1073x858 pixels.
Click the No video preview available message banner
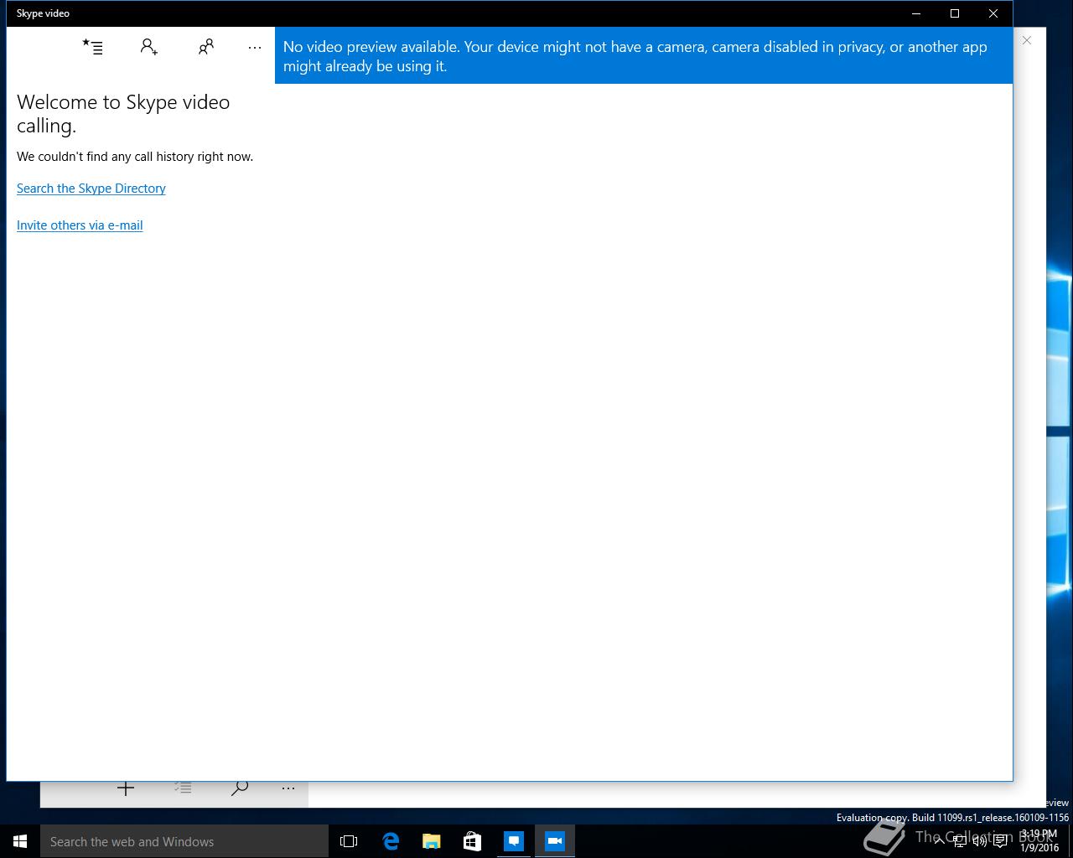click(x=644, y=56)
